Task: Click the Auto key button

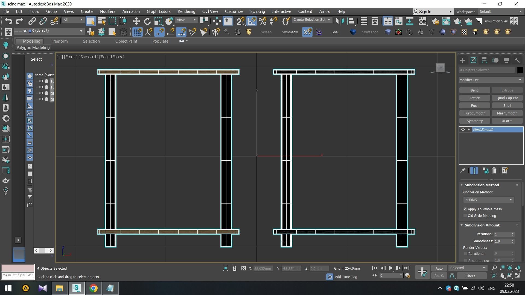Action: pos(439,268)
